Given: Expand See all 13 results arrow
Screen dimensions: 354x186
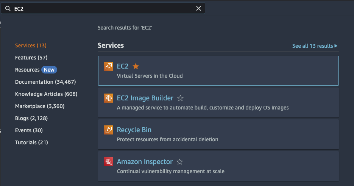Looking at the screenshot, I should 335,46.
